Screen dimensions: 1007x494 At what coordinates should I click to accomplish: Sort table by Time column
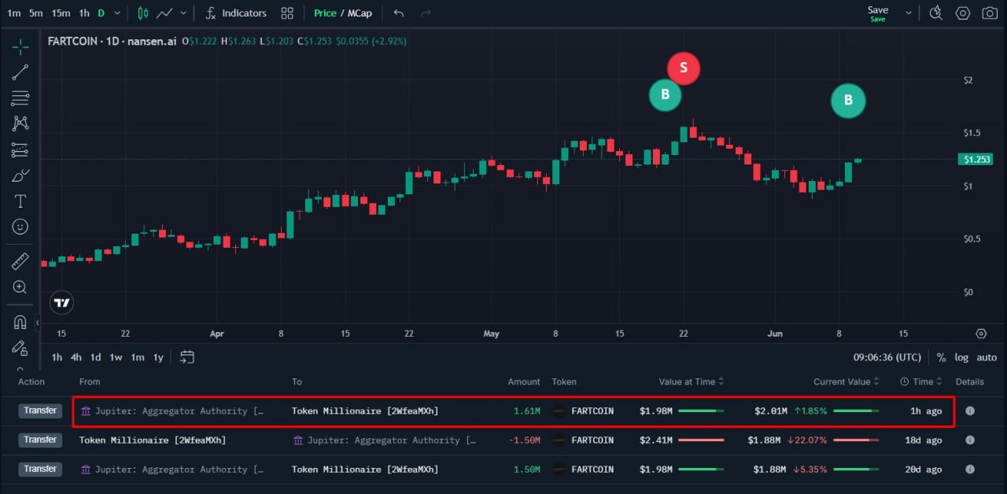pos(921,382)
